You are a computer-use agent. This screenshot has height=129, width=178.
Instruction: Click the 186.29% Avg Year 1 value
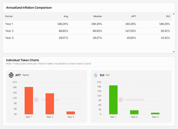(x=63, y=24)
